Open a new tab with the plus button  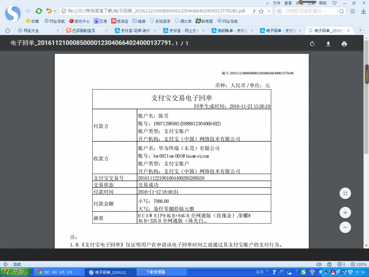click(x=360, y=30)
